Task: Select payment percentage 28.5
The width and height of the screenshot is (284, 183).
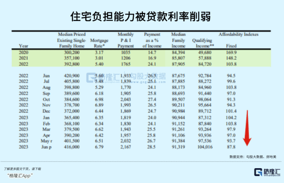Action: (x=151, y=147)
